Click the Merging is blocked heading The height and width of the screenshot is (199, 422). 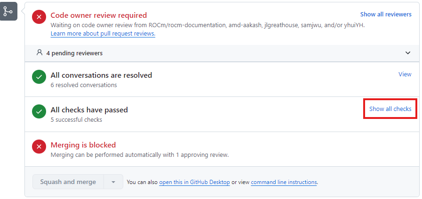(x=83, y=145)
